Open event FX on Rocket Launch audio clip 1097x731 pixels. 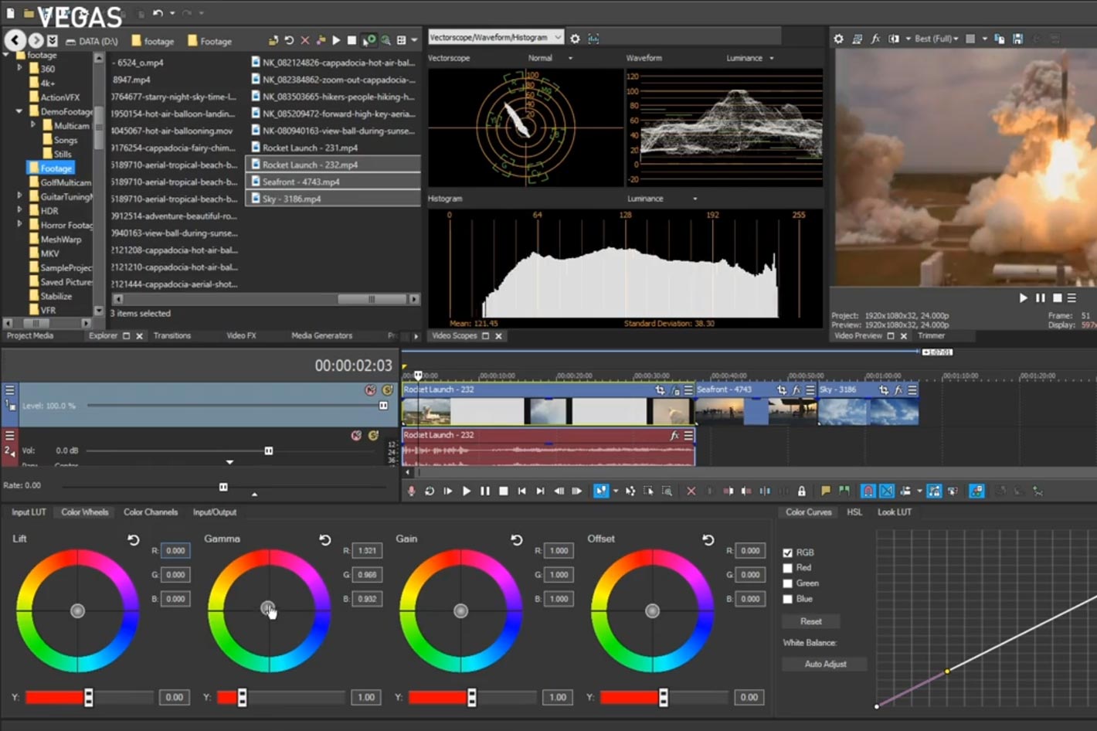tap(674, 436)
